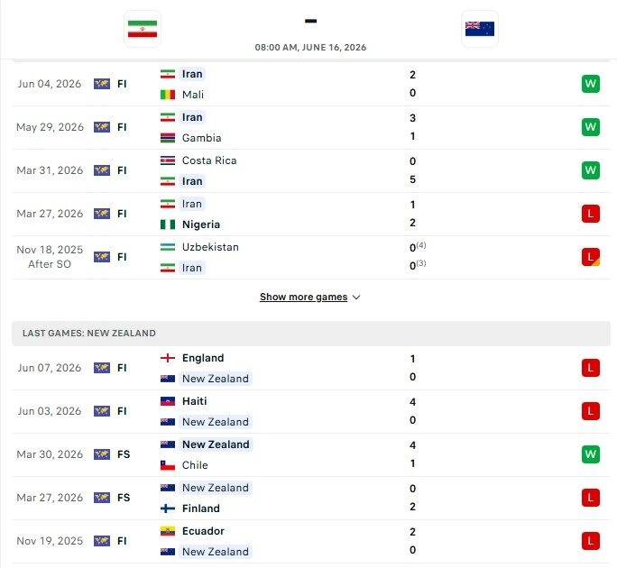617x568 pixels.
Task: Click the Mali flag icon
Action: pos(168,95)
